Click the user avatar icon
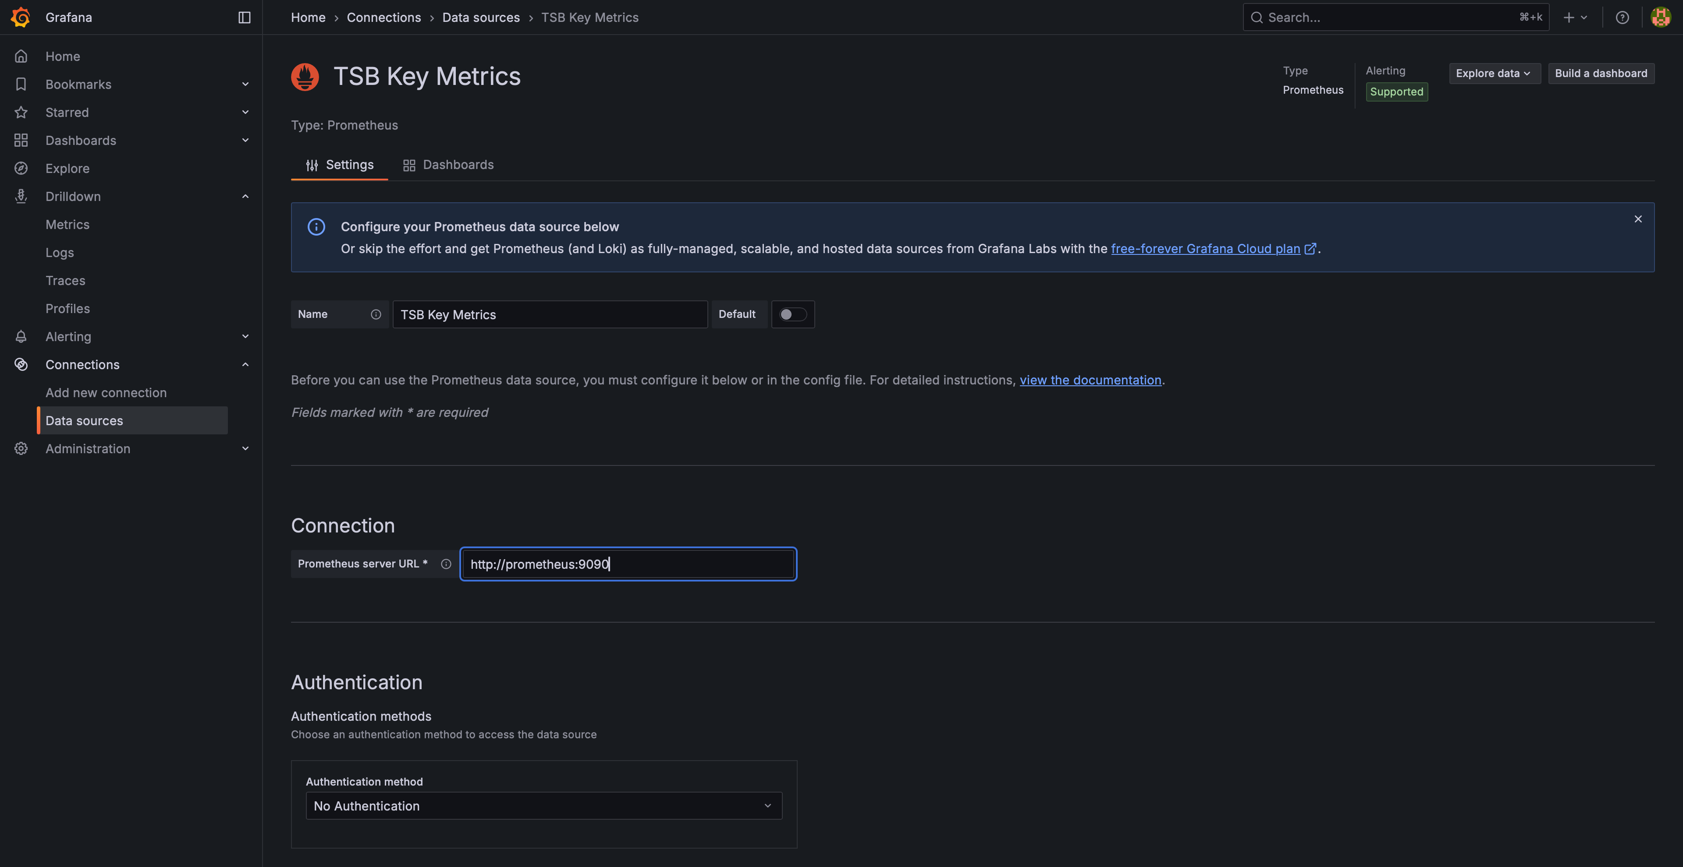 click(x=1660, y=18)
